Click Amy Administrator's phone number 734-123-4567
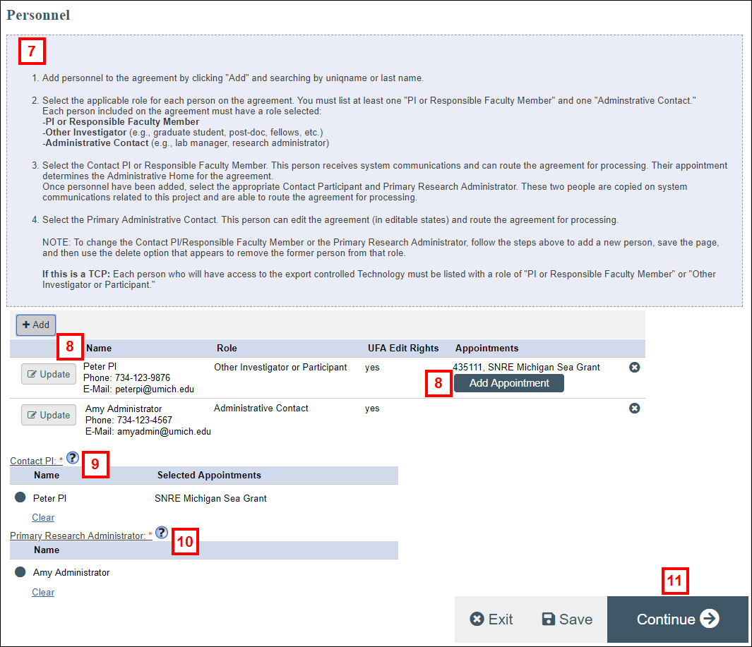 click(x=144, y=421)
